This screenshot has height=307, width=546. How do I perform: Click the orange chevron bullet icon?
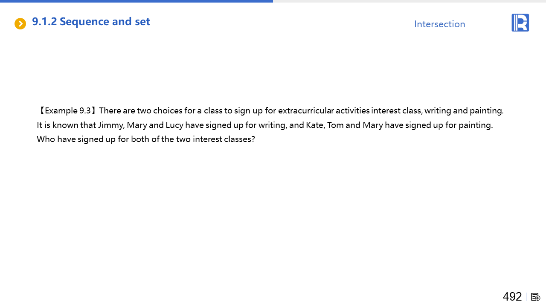[x=20, y=24]
